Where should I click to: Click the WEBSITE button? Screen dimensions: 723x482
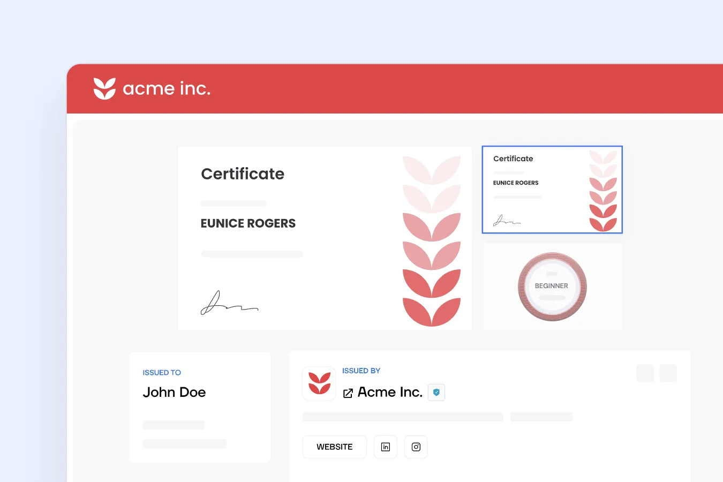click(335, 447)
